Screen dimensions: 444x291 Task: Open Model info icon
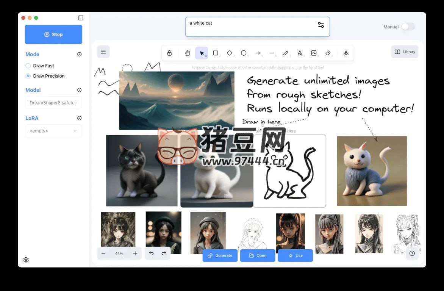(79, 90)
